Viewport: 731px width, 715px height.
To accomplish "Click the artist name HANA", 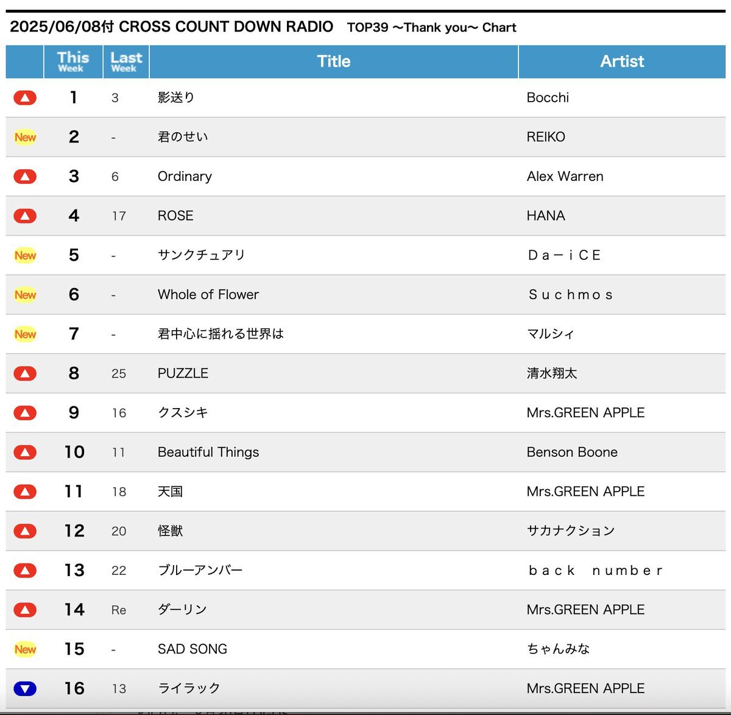I will (x=546, y=216).
